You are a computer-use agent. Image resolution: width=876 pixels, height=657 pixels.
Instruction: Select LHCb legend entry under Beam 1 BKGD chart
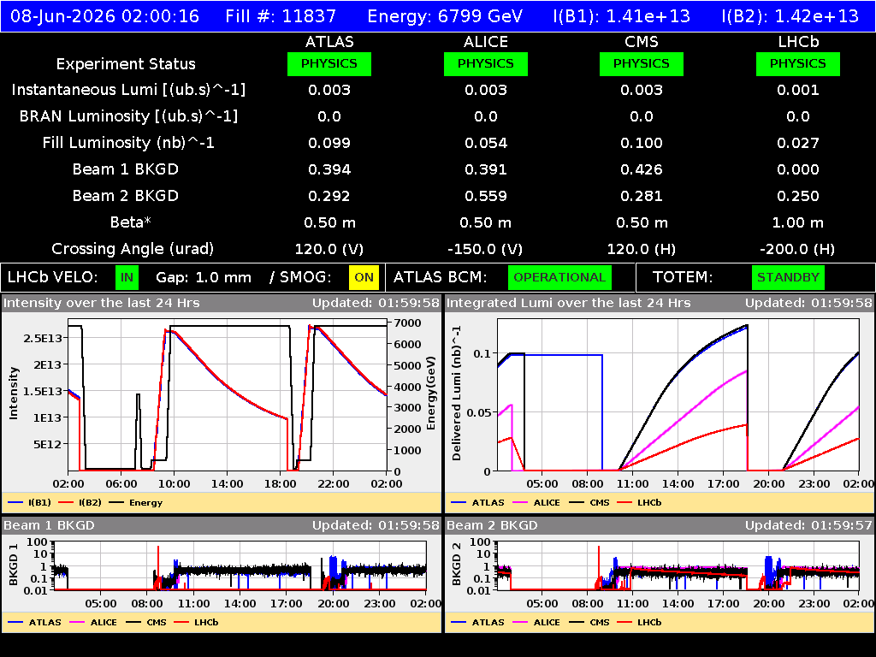point(196,622)
